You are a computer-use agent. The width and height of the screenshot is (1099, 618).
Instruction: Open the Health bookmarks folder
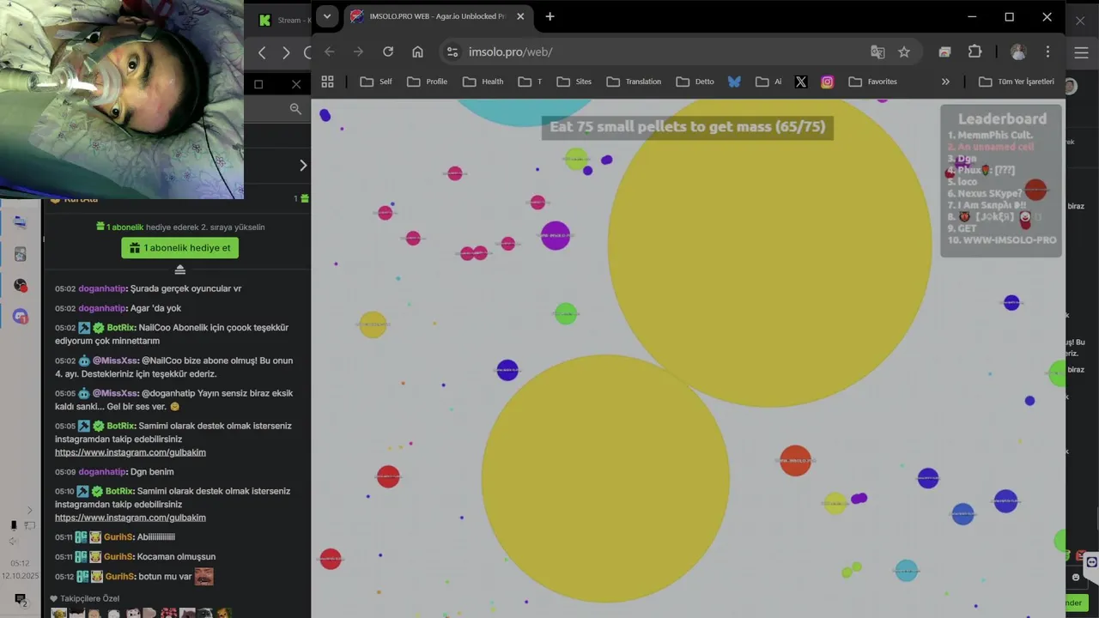483,82
